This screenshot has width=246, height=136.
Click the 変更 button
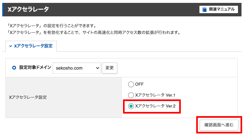pyautogui.click(x=110, y=68)
